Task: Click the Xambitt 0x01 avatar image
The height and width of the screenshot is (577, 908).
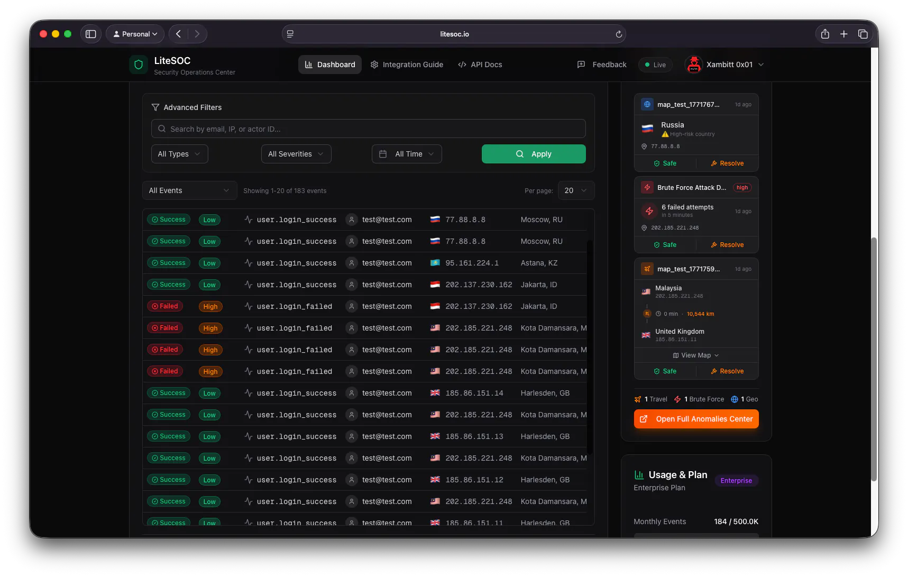Action: (694, 65)
